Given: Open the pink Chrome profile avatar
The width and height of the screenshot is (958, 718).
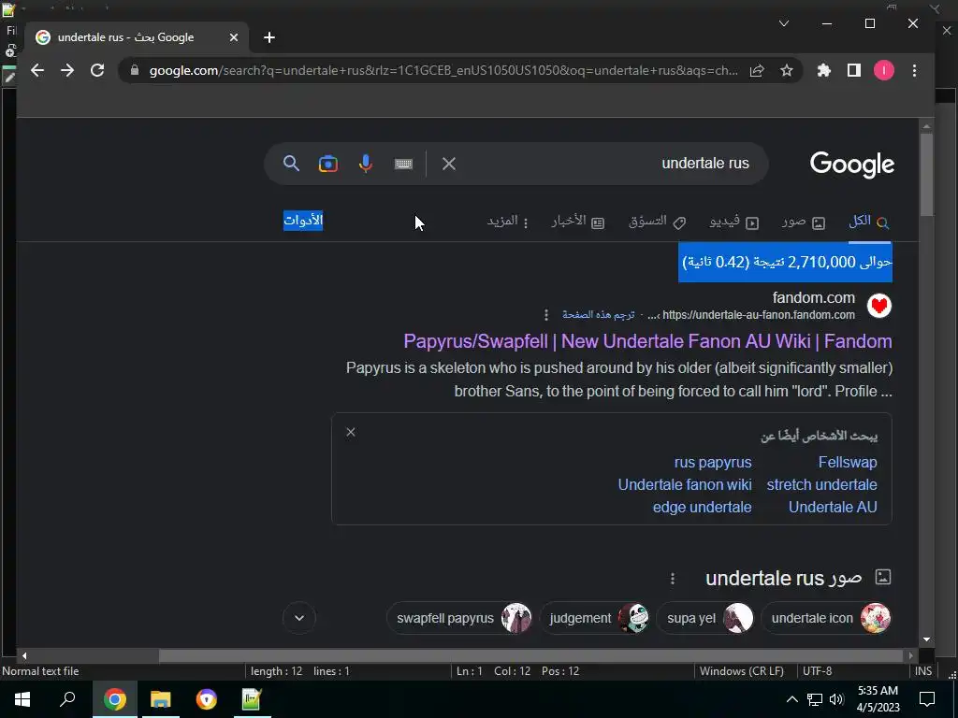Looking at the screenshot, I should [x=883, y=70].
